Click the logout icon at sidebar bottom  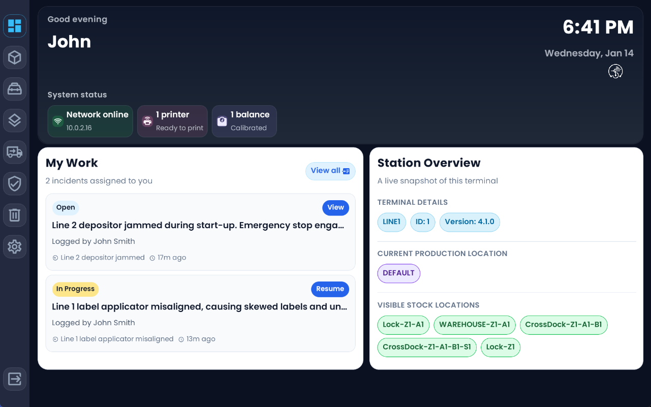click(x=14, y=379)
